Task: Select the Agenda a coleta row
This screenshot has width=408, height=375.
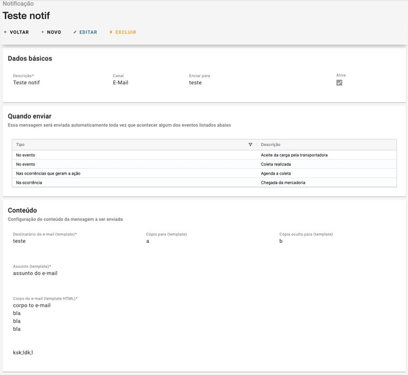Action: [276, 173]
